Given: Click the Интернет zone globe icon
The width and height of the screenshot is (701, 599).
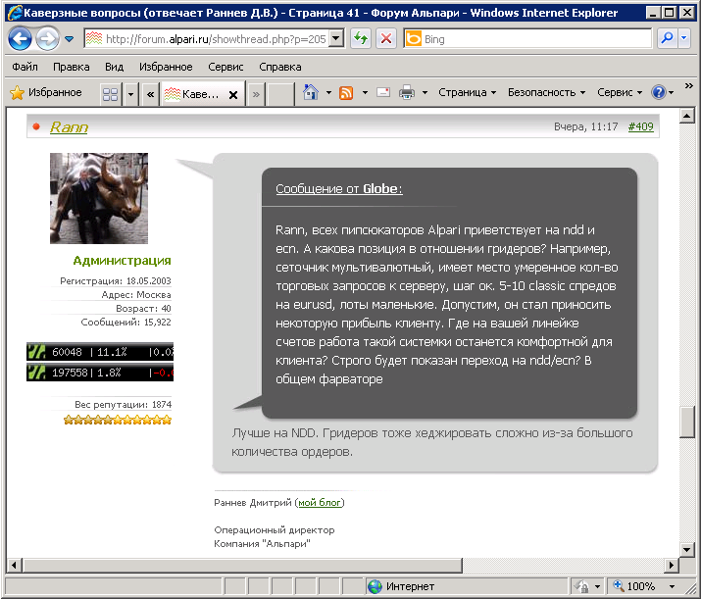Looking at the screenshot, I should click(x=375, y=586).
